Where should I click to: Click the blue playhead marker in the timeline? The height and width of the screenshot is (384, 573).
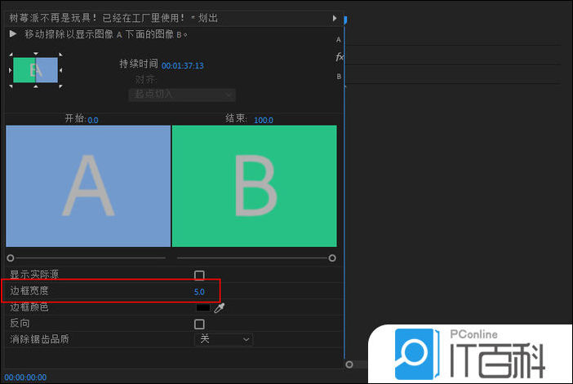pyautogui.click(x=345, y=20)
